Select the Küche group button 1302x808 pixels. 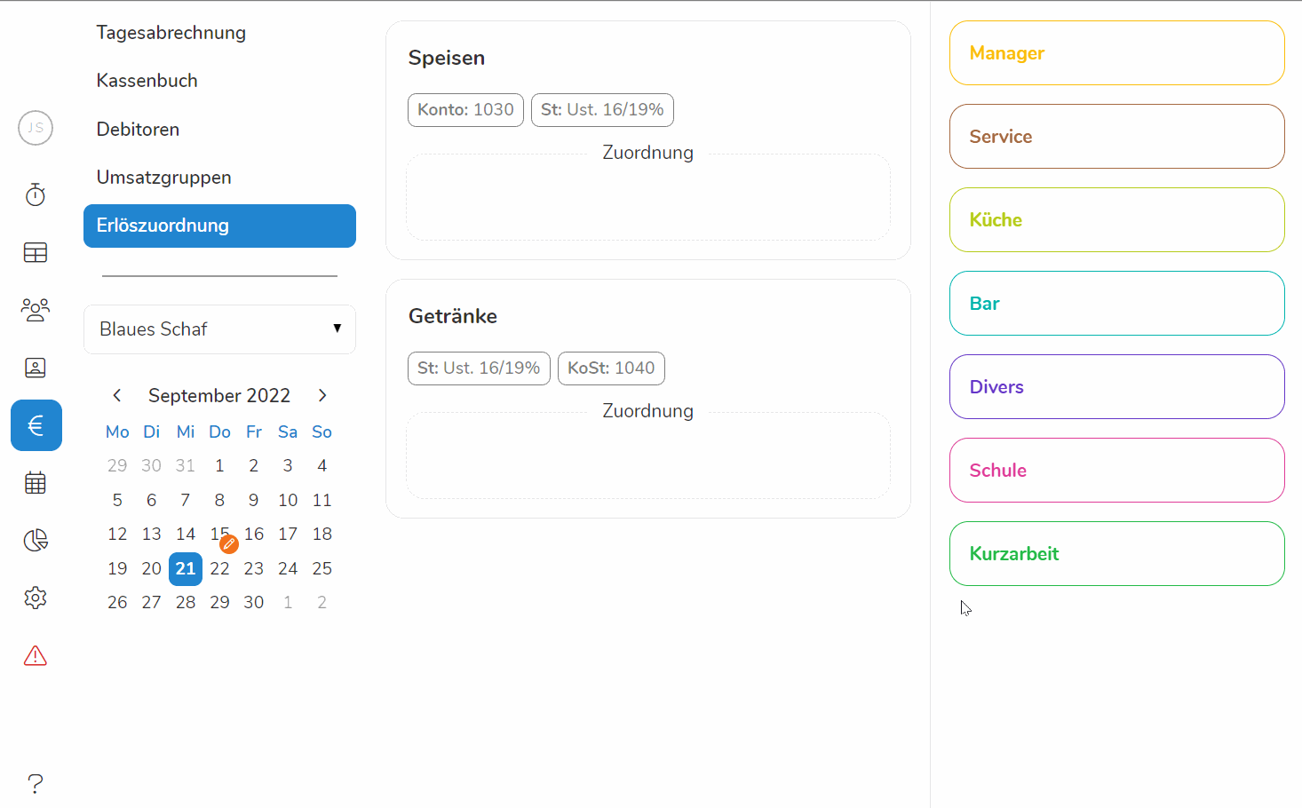1116,220
